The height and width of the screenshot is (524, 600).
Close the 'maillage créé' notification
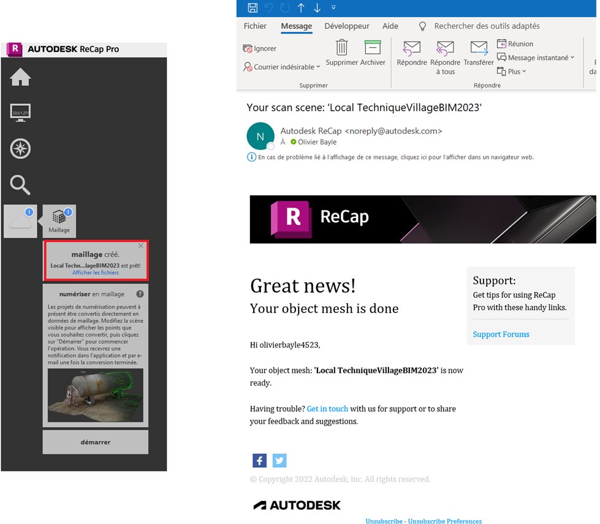click(141, 245)
